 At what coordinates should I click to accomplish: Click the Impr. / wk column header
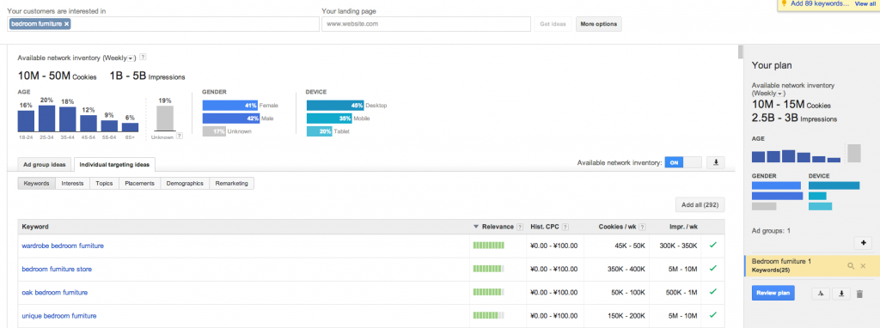683,227
